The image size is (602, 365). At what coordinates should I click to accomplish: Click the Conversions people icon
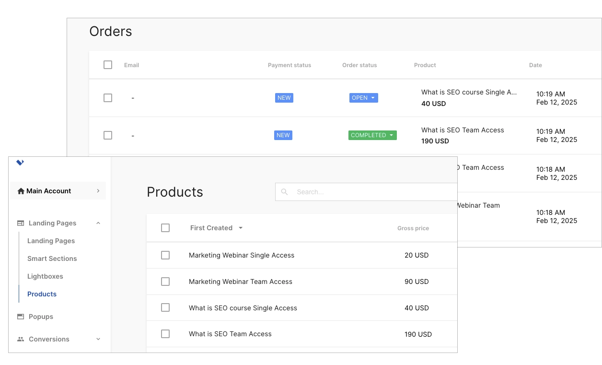20,339
